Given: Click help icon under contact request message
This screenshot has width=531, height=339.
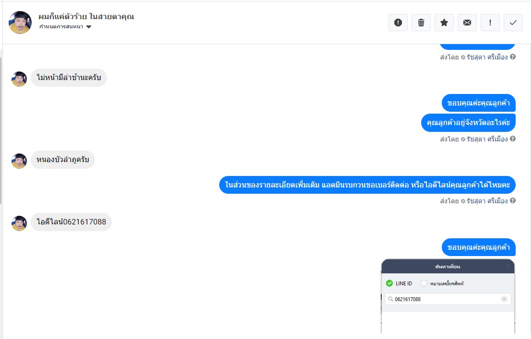Looking at the screenshot, I should click(x=513, y=201).
